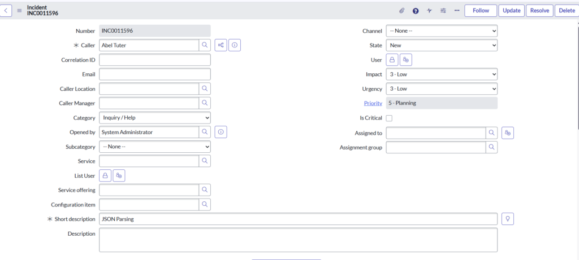Click the info icon next to Opened by
Viewport: 579px width, 260px height.
(x=221, y=132)
